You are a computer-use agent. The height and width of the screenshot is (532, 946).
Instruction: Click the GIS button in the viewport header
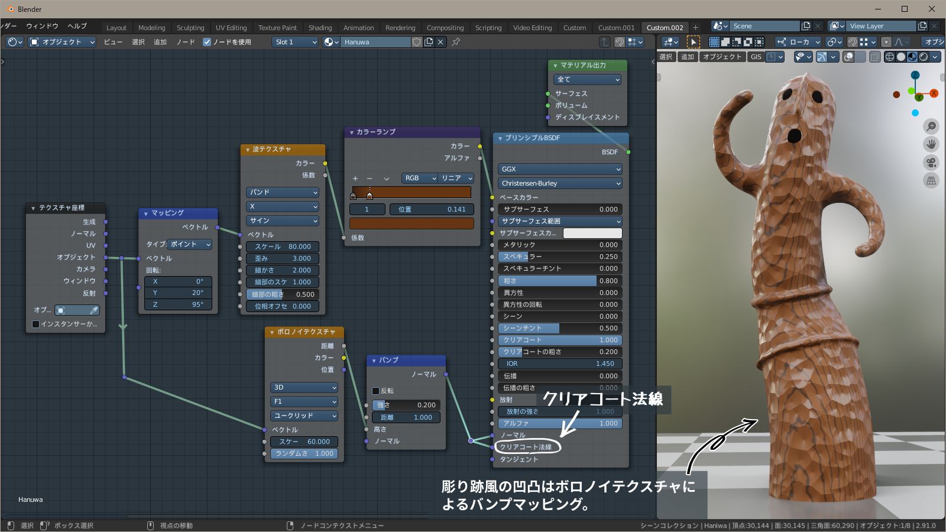coord(756,57)
